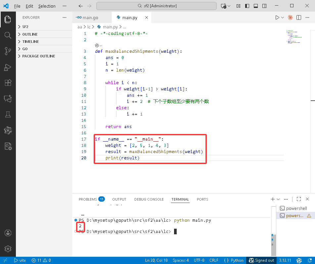Click the command center search box sf2

[157, 6]
